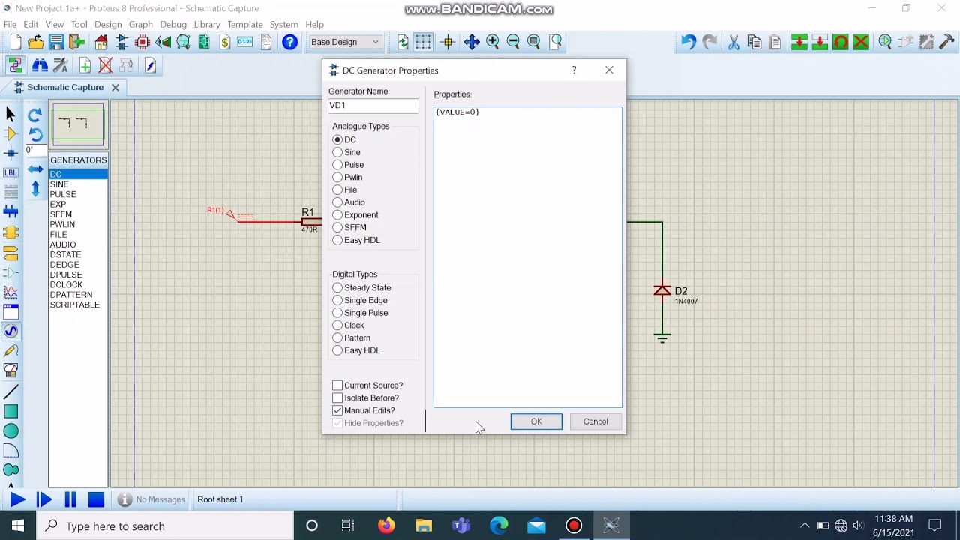Click the Block Delete red X icon
Image resolution: width=960 pixels, height=540 pixels.
(861, 42)
